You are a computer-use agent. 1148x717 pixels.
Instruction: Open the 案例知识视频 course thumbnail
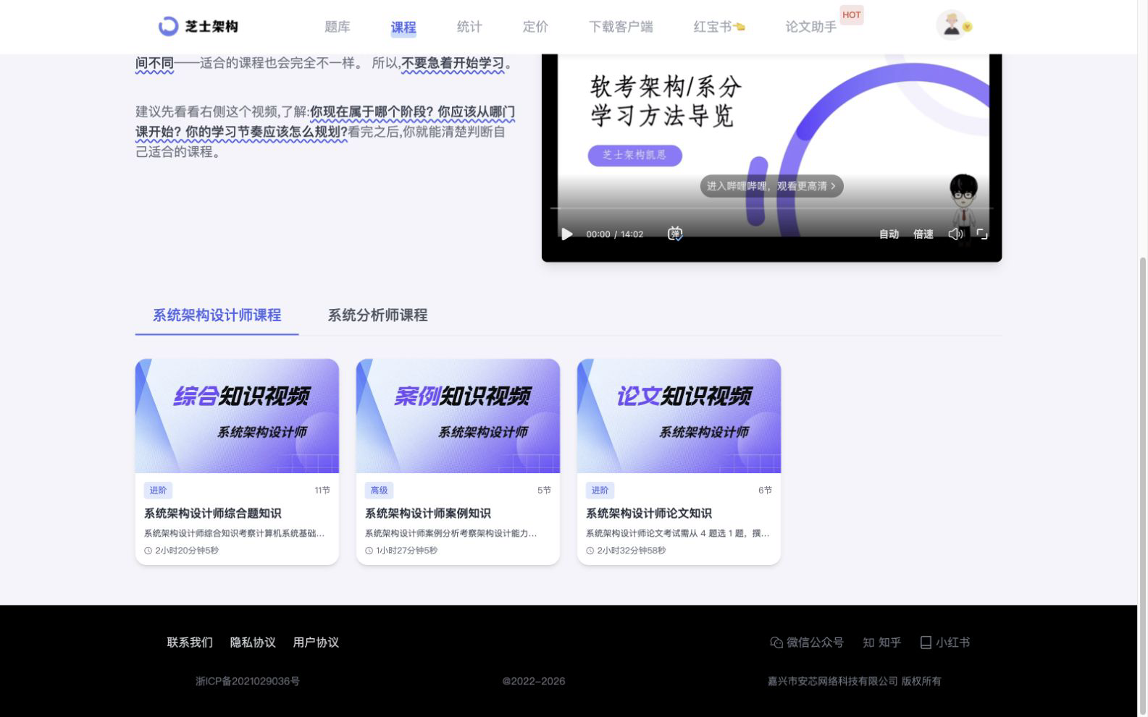458,416
